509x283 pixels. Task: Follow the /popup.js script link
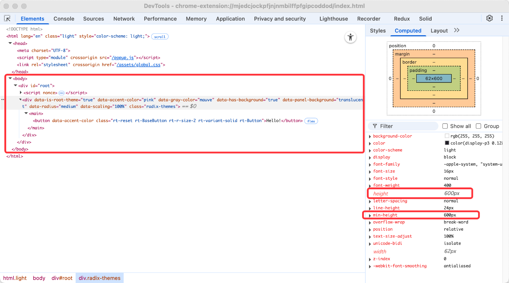(123, 57)
